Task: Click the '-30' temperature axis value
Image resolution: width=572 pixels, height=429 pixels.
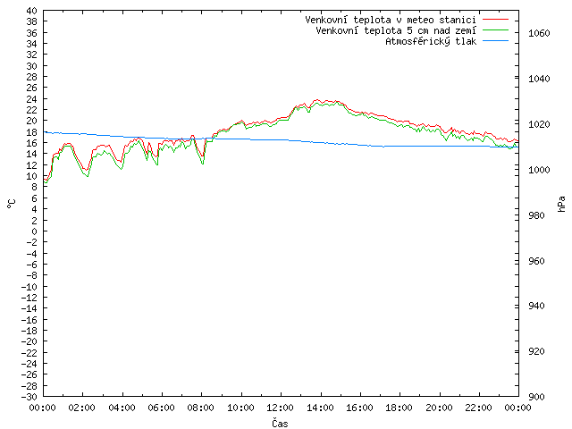Action: (29, 397)
